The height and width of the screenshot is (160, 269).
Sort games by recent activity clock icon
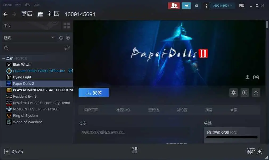(x=61, y=38)
